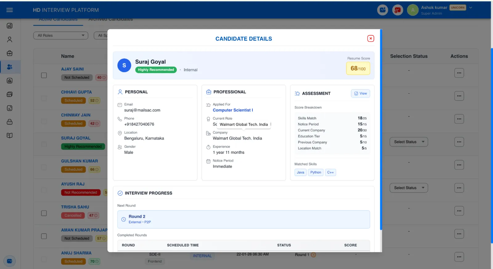Click the briefcase icon in left sidebar
This screenshot has width=493, height=269.
coord(10,53)
